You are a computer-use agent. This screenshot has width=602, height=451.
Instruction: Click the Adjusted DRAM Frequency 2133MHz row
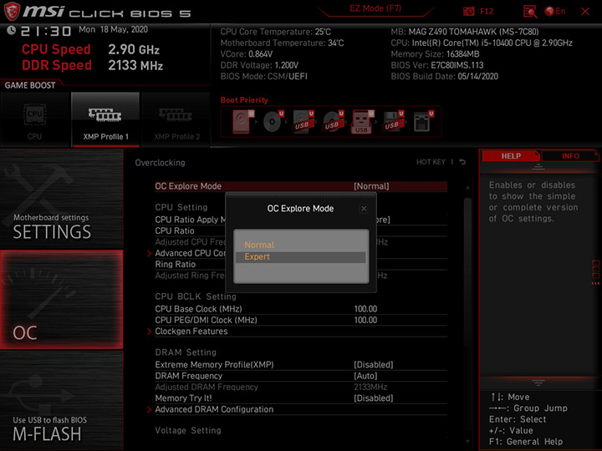click(301, 387)
